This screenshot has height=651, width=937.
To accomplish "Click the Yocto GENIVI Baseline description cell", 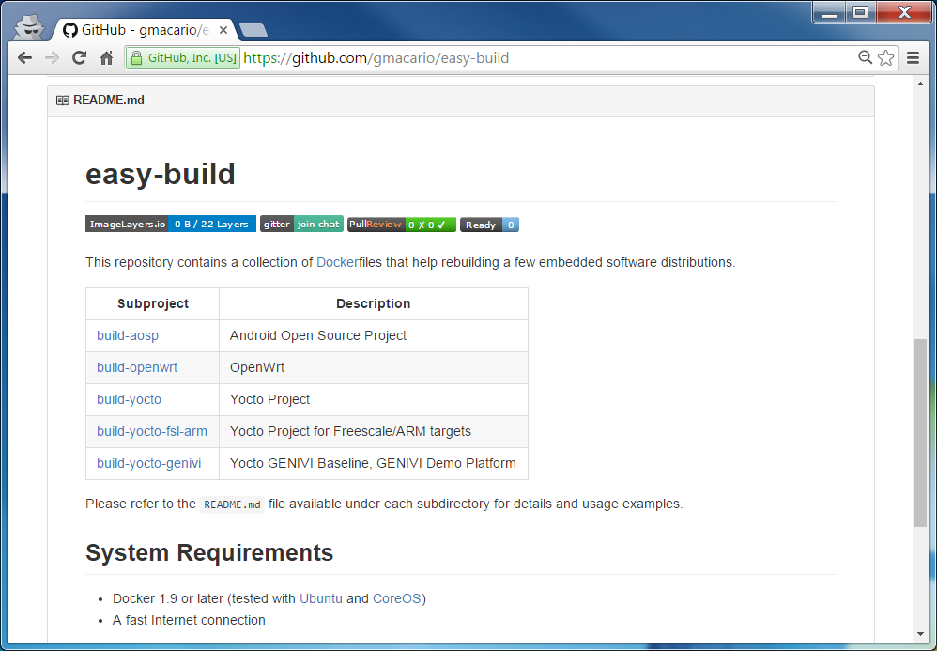I will coord(373,463).
